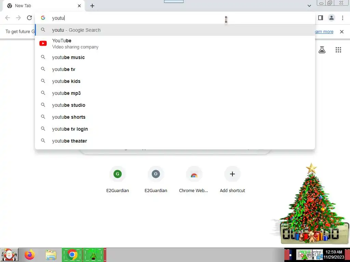Pick the 'youtube theater' suggestion

[x=175, y=141]
